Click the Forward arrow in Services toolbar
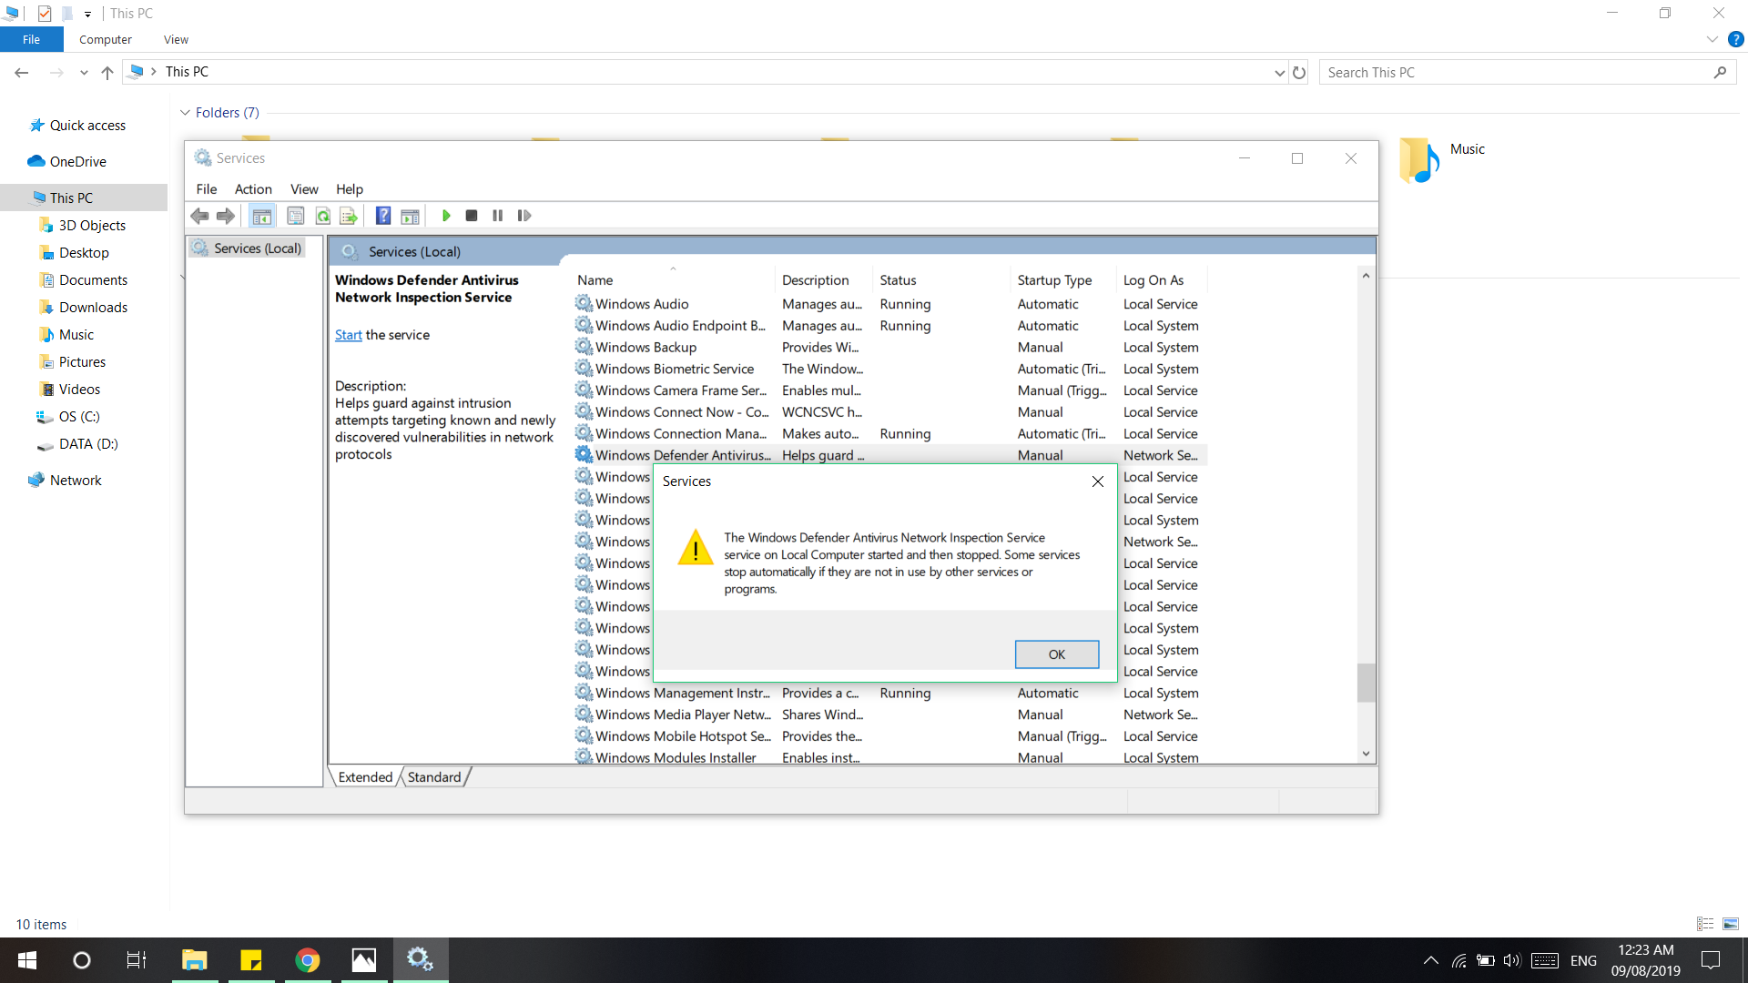Screen dimensions: 1748x983 point(225,216)
